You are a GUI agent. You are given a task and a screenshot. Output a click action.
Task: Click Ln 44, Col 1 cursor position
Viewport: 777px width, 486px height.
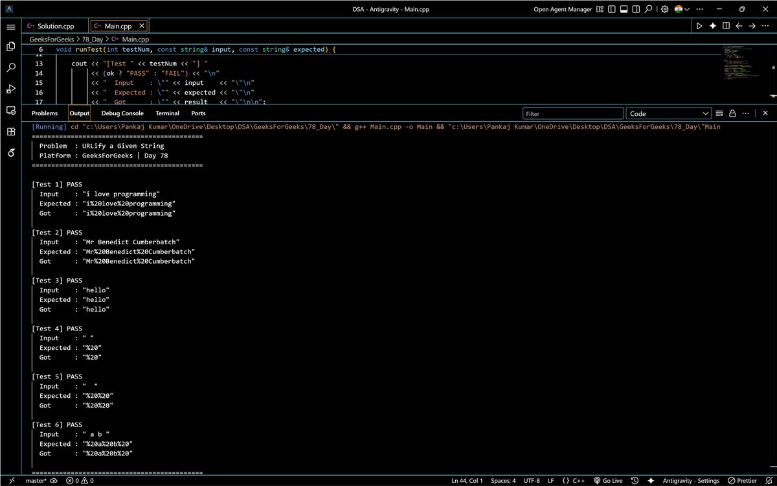[x=467, y=481]
